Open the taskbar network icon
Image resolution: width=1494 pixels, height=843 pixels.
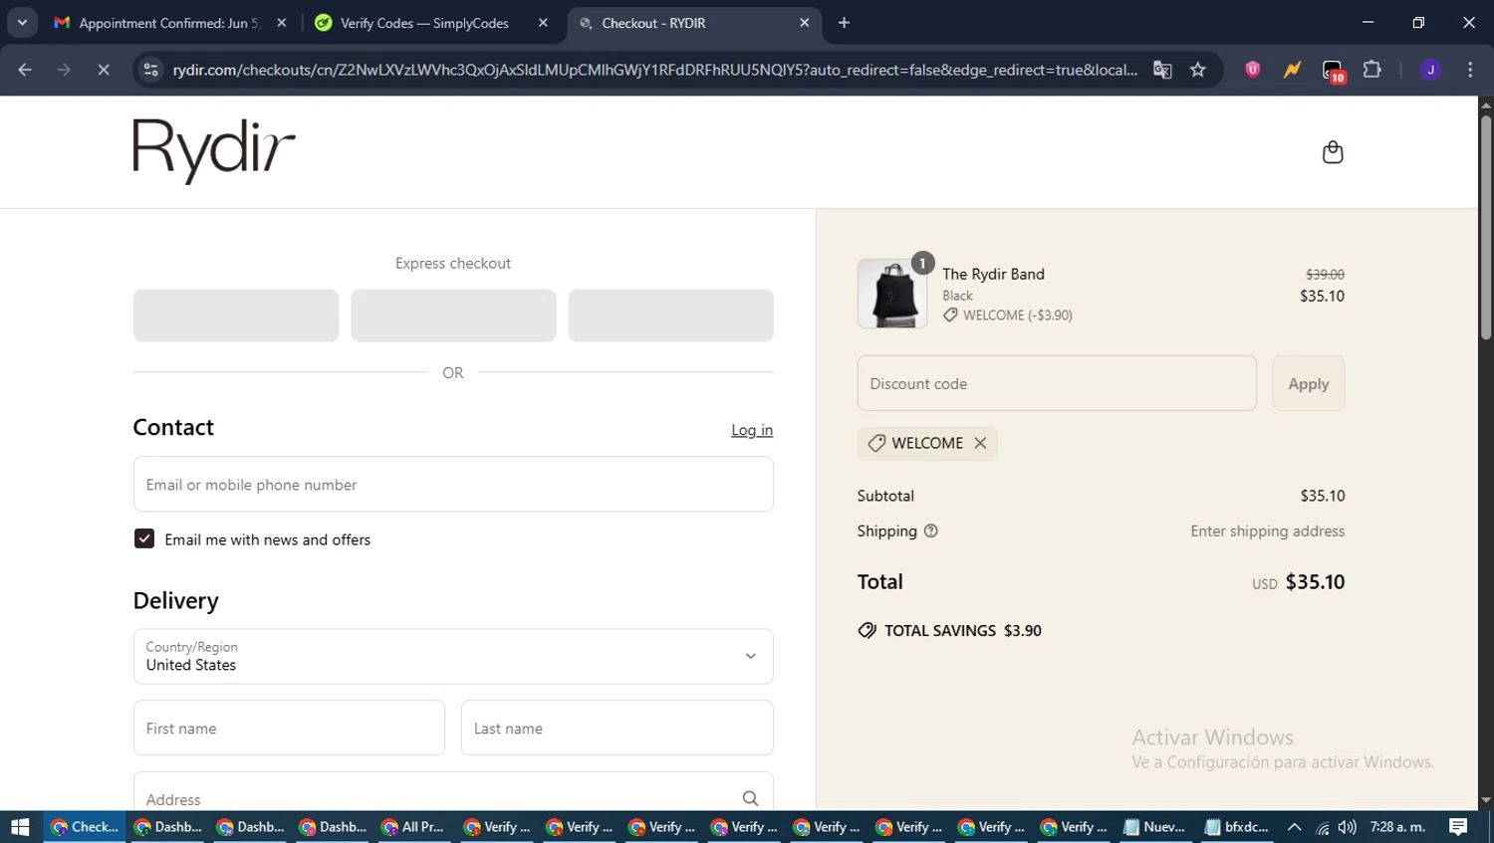click(x=1323, y=827)
